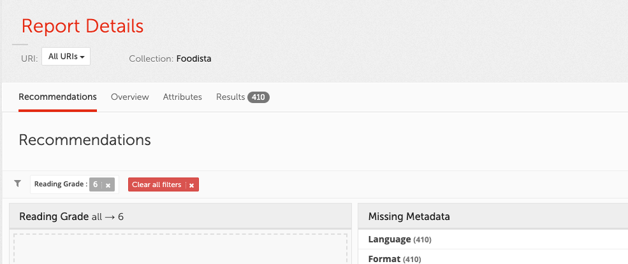This screenshot has height=264, width=628.
Task: Click the Report Details page title
Action: (82, 26)
